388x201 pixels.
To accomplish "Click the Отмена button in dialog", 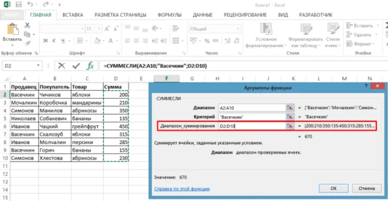I will click(x=367, y=188).
